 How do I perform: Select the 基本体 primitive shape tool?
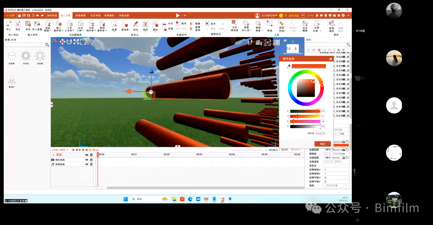point(125,26)
